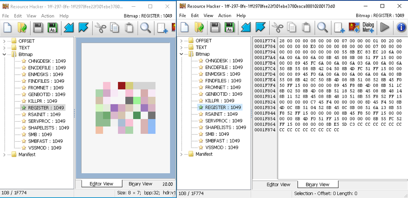Select KILLPR : 1049 in left tree
This screenshot has width=408, height=198.
coord(42,101)
